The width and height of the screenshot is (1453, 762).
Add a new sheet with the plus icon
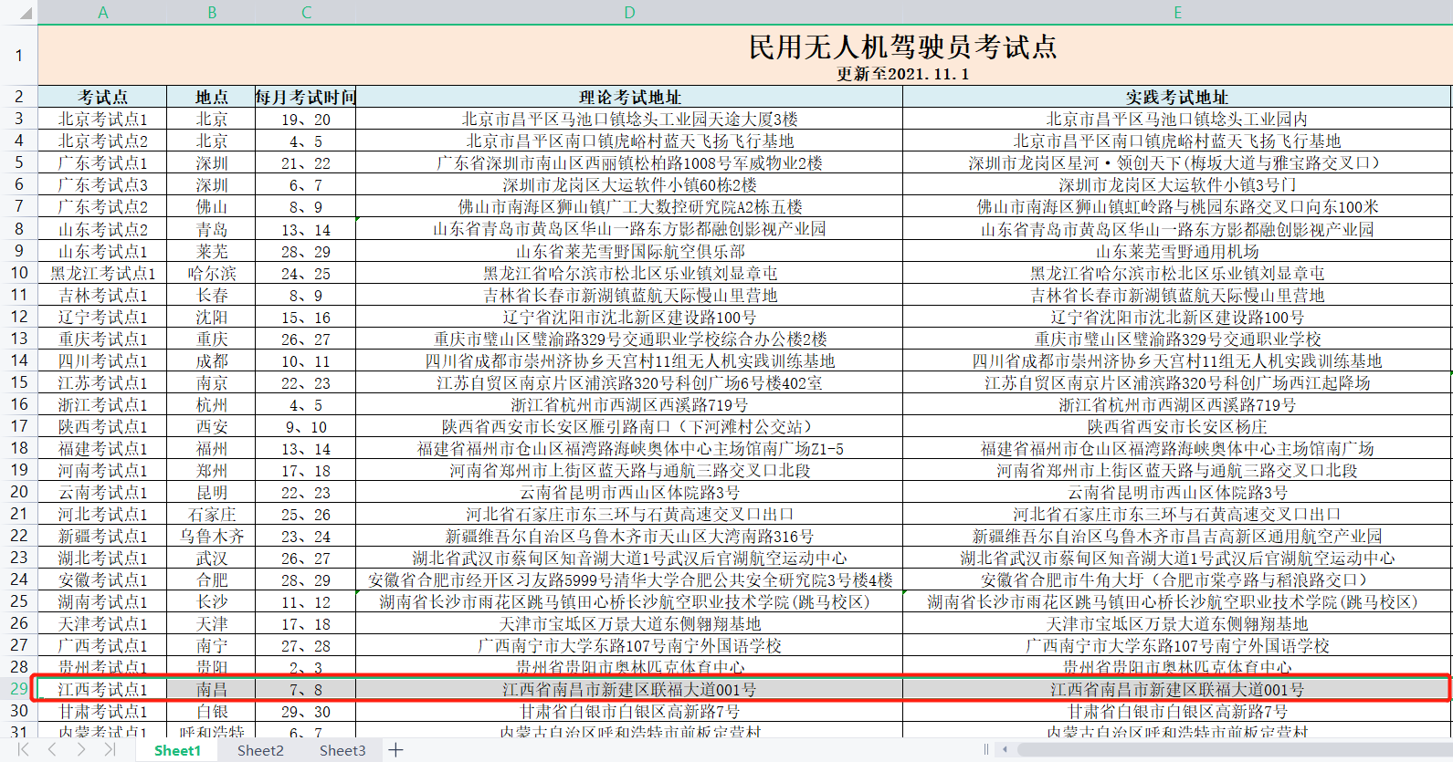click(x=395, y=750)
